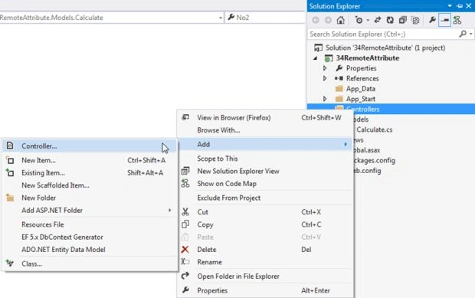Select the Calculate.cs file

pos(374,129)
